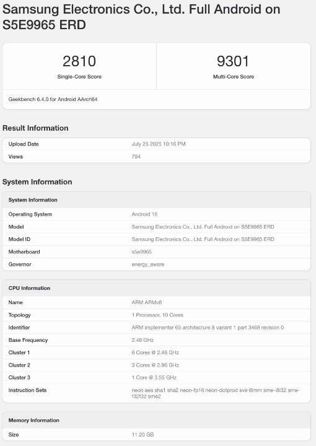This screenshot has width=316, height=446.
Task: Click the 'Base Frequency' row label
Action: pyautogui.click(x=28, y=340)
